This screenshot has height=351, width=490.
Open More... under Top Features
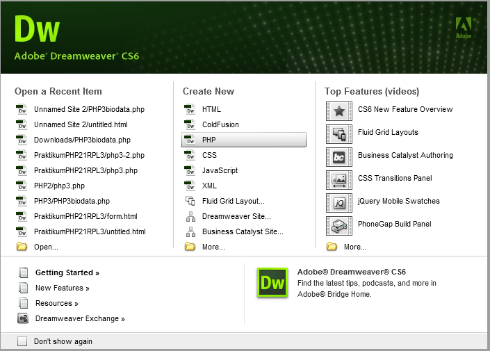[x=355, y=247]
